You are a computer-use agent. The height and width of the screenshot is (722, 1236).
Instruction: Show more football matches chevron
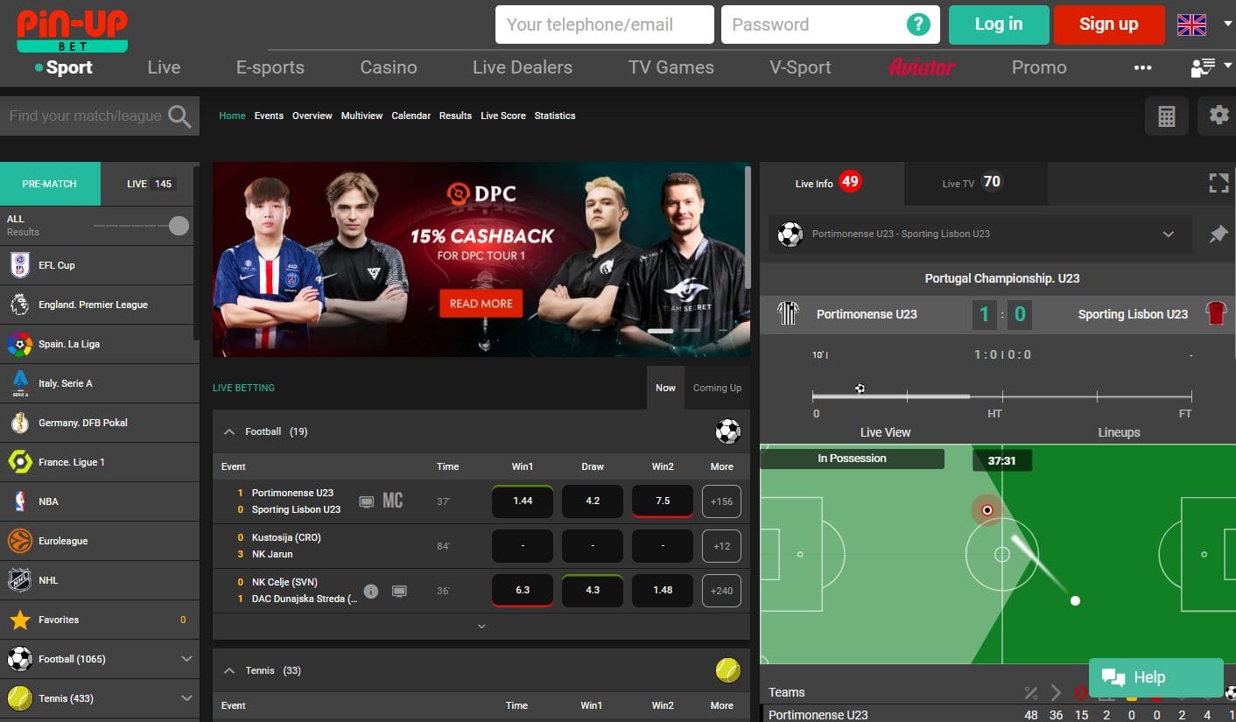(481, 627)
